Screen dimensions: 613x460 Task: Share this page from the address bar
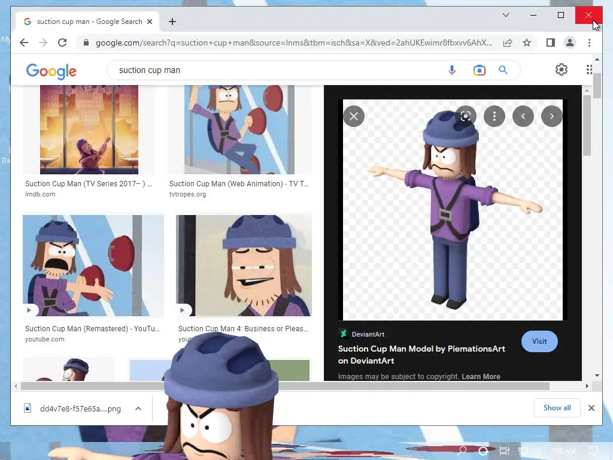click(508, 43)
